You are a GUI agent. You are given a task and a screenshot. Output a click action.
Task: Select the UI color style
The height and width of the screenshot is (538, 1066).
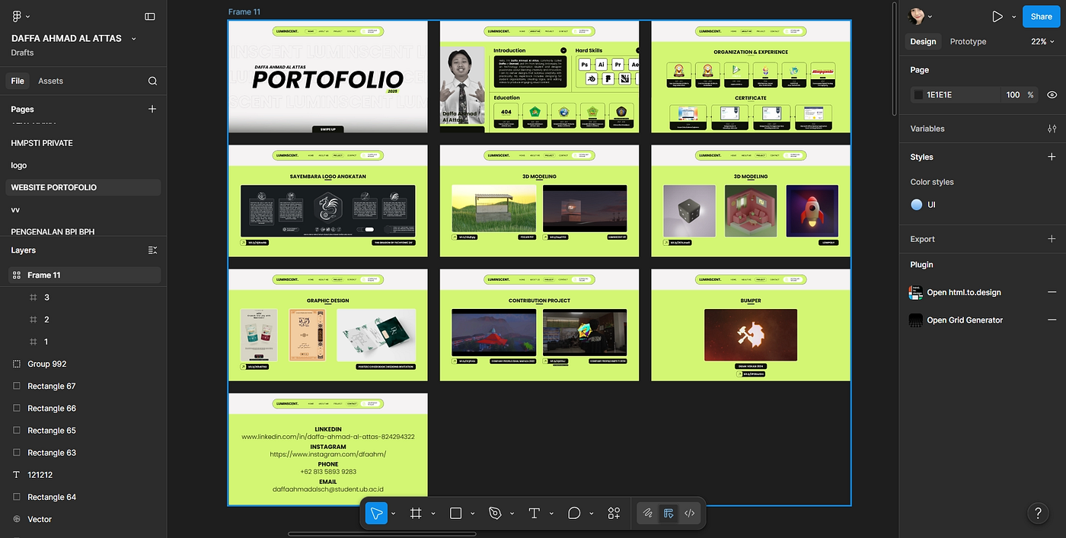click(x=923, y=205)
